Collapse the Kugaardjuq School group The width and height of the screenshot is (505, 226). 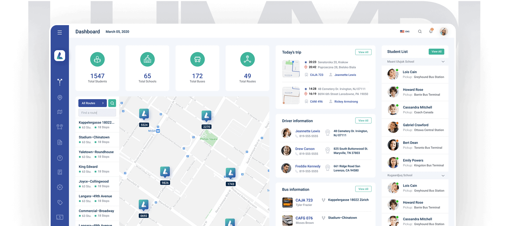443,175
